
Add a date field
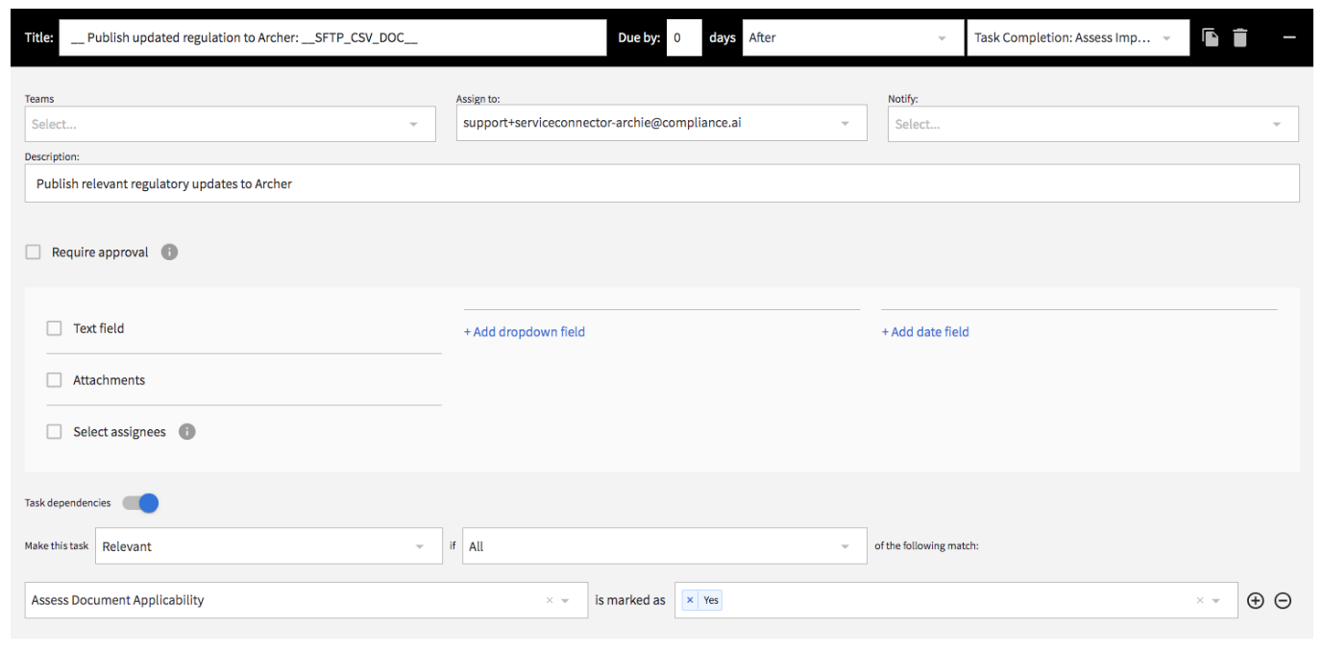pos(925,332)
